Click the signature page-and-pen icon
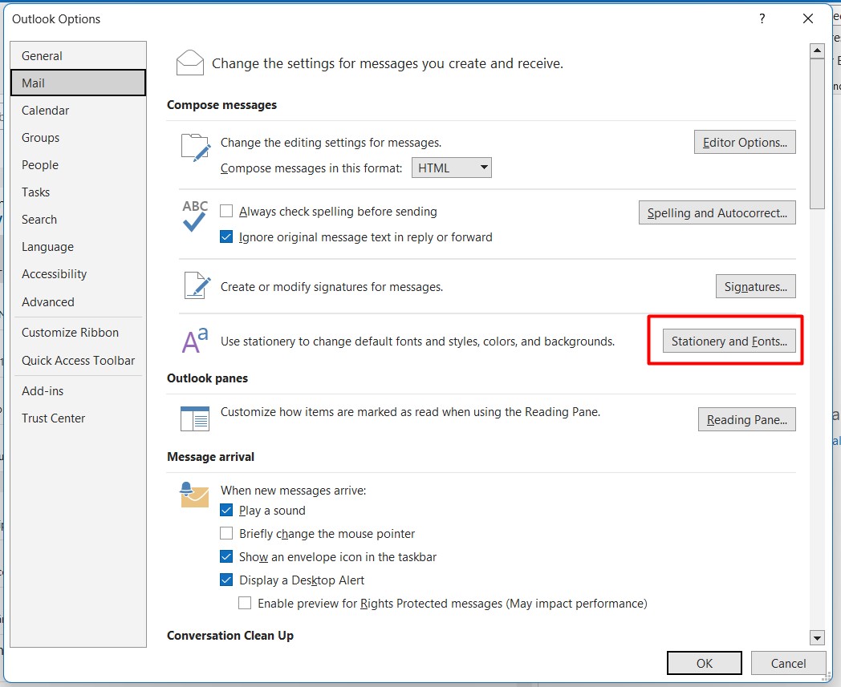 tap(195, 285)
